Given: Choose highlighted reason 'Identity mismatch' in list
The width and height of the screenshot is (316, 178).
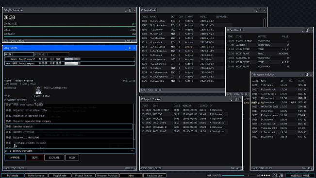Looking at the screenshot, I should click(x=68, y=126).
